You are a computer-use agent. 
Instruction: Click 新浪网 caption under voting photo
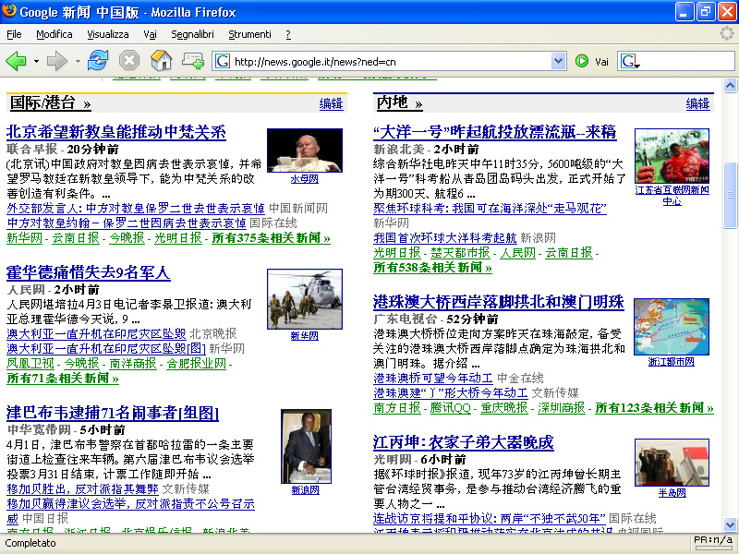point(306,490)
